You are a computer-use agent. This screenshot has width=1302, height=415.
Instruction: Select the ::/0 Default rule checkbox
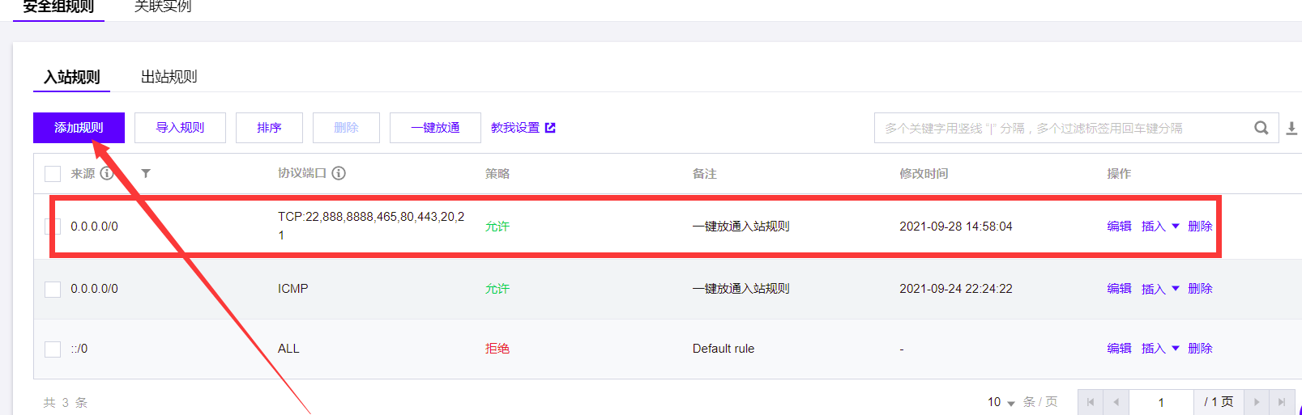53,349
